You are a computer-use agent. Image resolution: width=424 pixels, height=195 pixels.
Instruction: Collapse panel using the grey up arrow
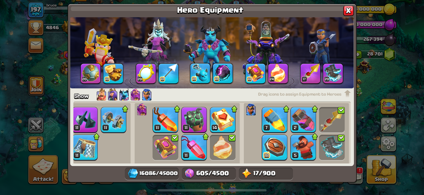pyautogui.click(x=347, y=94)
